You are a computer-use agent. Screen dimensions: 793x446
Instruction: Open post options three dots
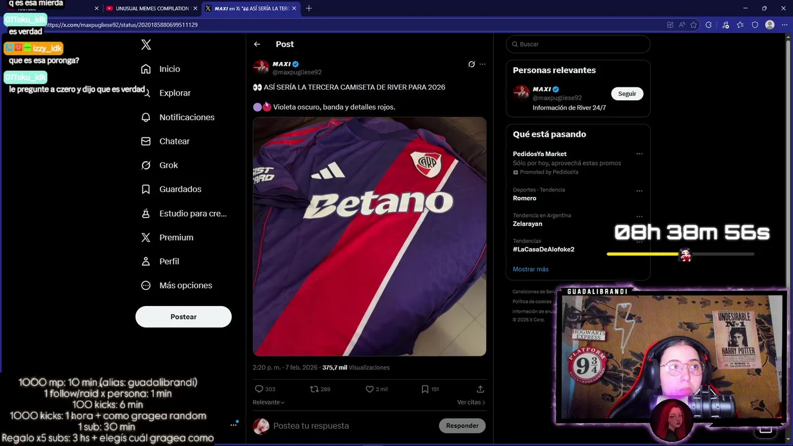(483, 64)
